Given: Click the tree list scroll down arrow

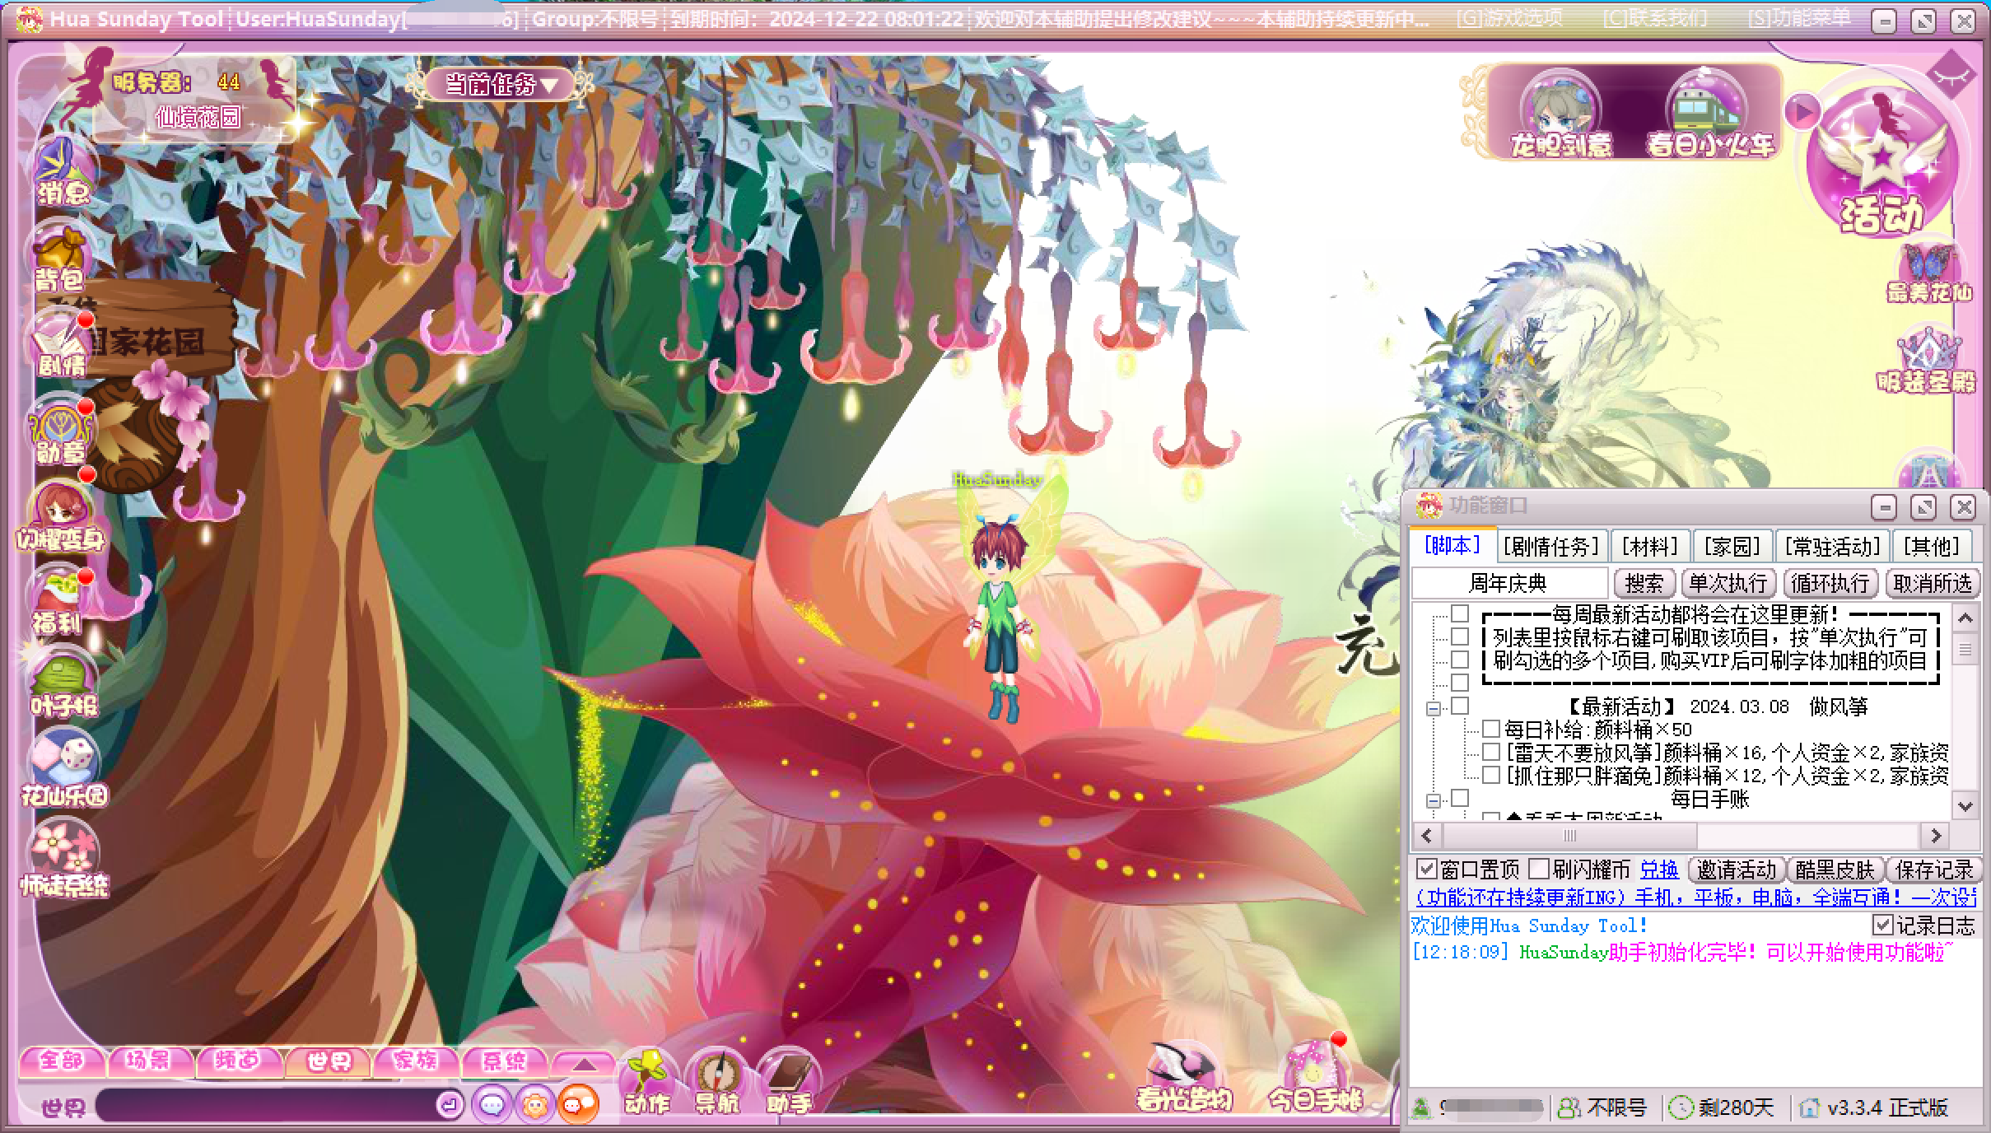Looking at the screenshot, I should point(1965,806).
